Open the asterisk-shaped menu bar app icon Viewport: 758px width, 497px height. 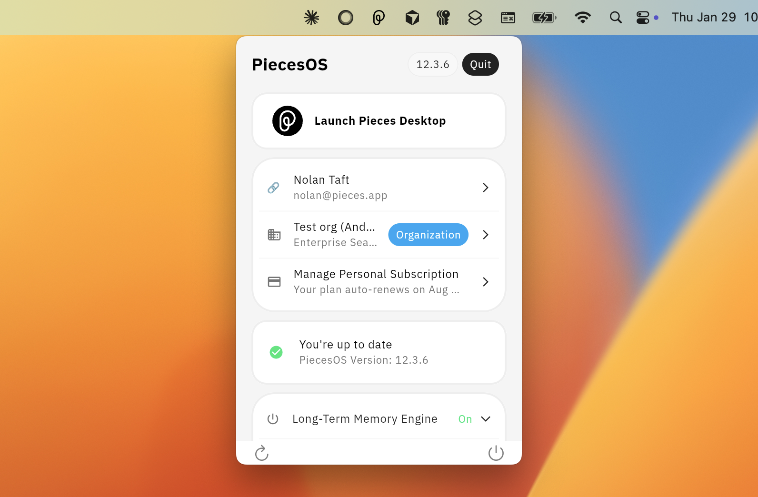(x=311, y=18)
